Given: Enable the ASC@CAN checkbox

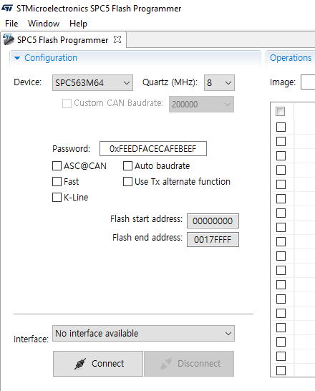Looking at the screenshot, I should click(57, 166).
